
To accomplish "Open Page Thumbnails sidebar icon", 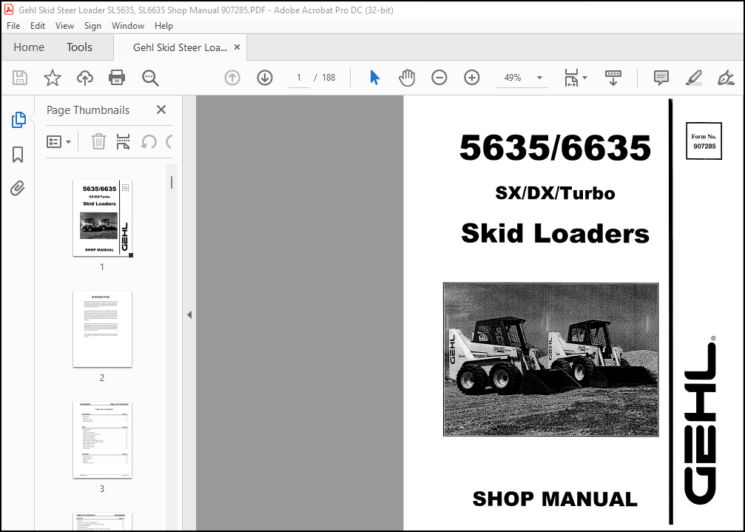I will [x=18, y=120].
